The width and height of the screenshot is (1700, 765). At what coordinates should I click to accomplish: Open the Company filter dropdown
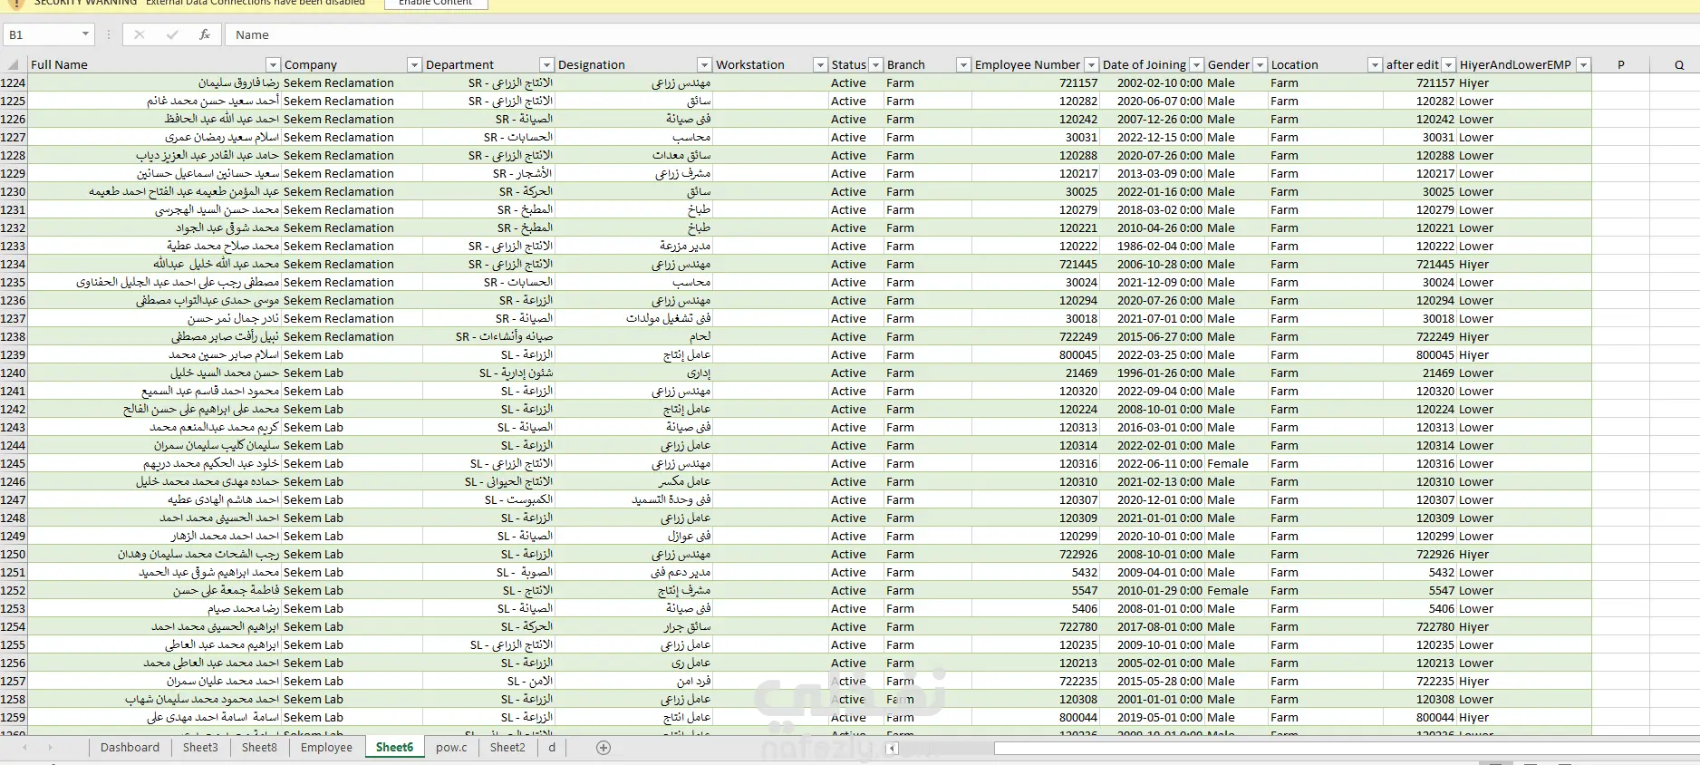pos(414,64)
